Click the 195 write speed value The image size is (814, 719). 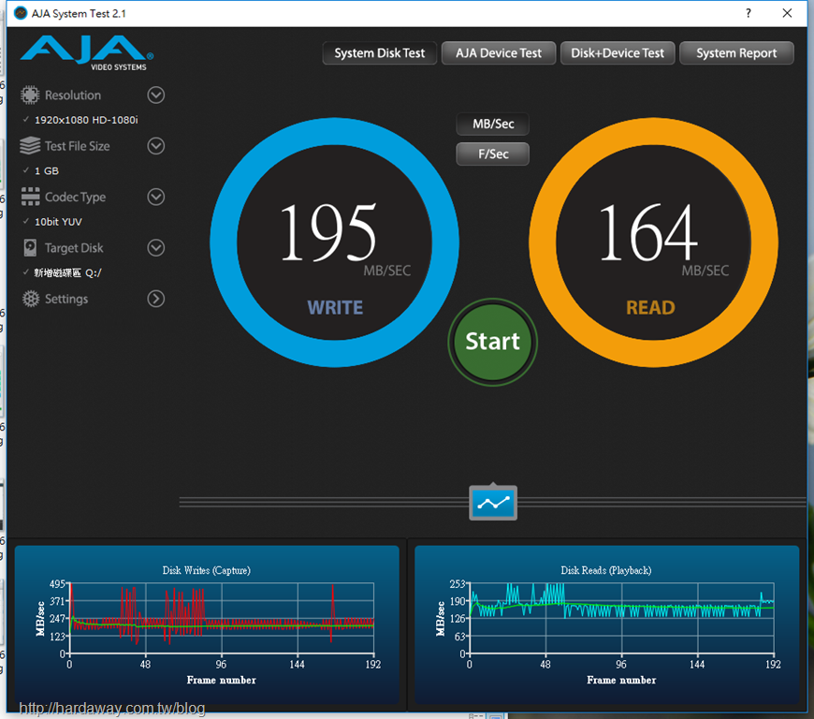(327, 232)
